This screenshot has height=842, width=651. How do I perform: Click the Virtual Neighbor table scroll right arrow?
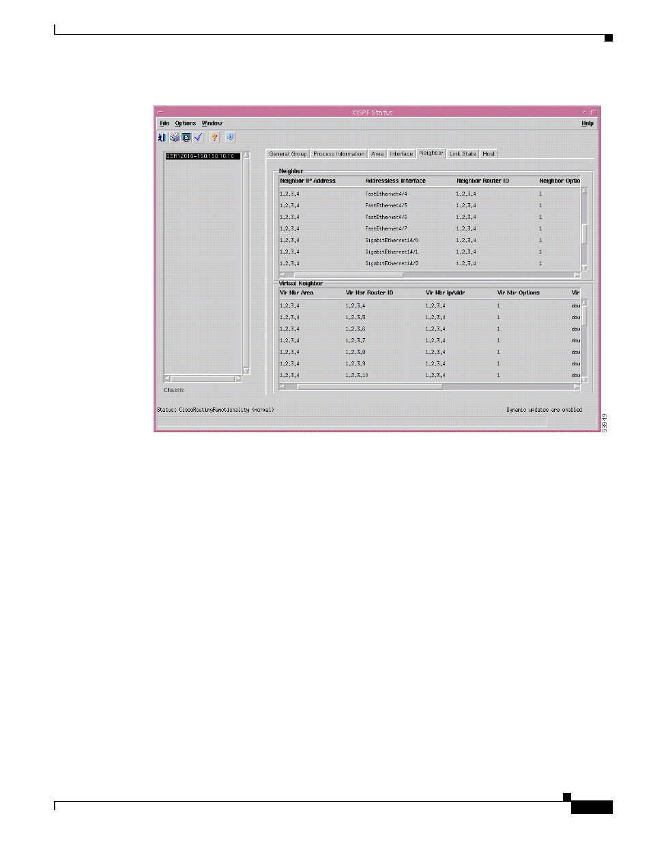point(577,387)
